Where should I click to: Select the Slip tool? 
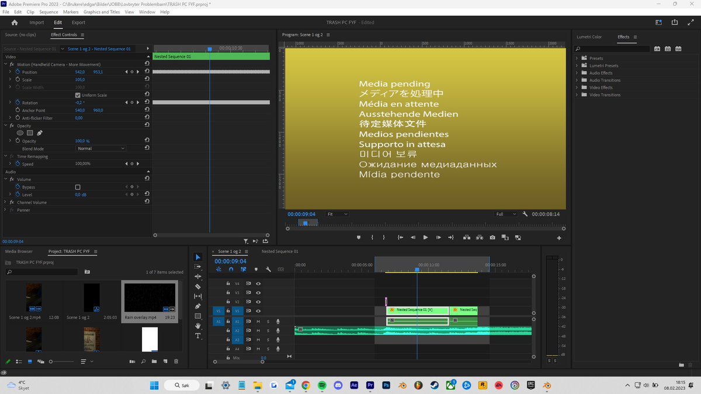198,297
